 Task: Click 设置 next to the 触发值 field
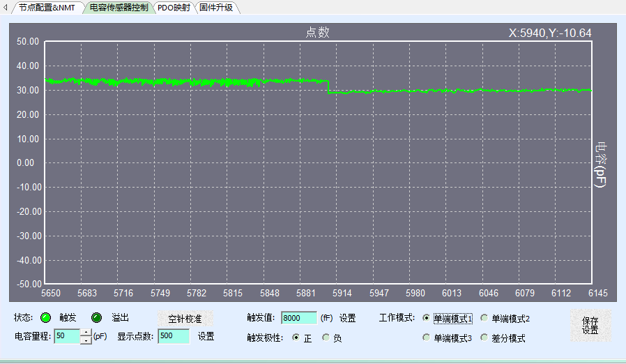coord(347,319)
